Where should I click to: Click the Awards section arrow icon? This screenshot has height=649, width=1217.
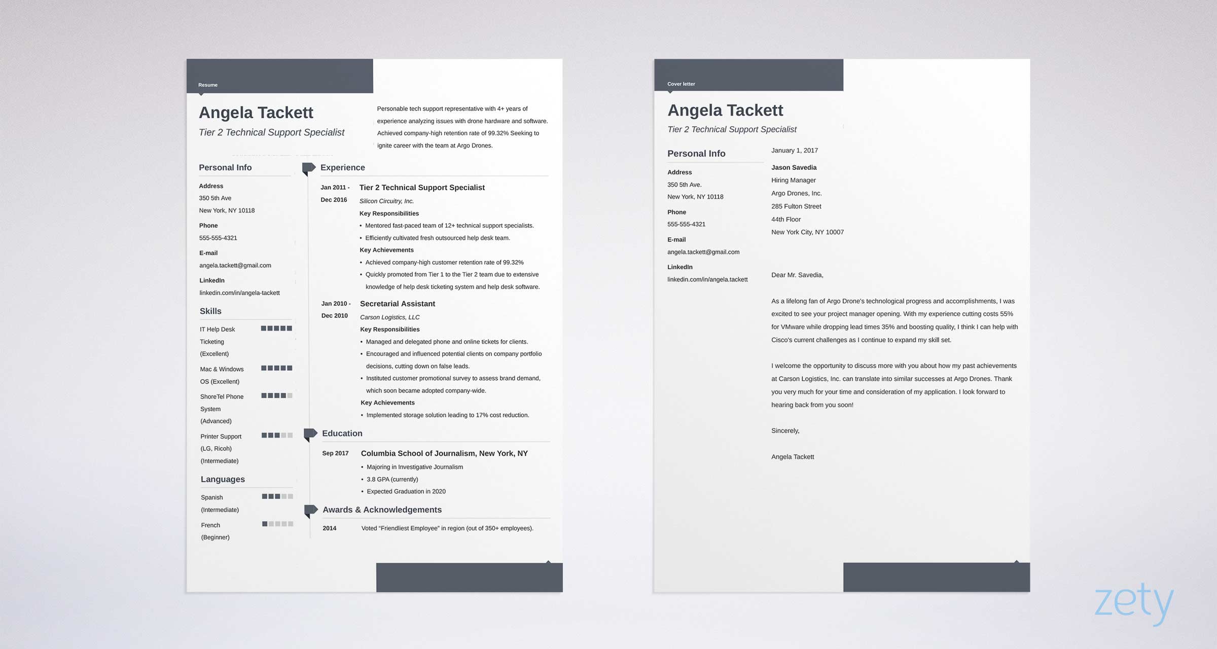pyautogui.click(x=310, y=512)
